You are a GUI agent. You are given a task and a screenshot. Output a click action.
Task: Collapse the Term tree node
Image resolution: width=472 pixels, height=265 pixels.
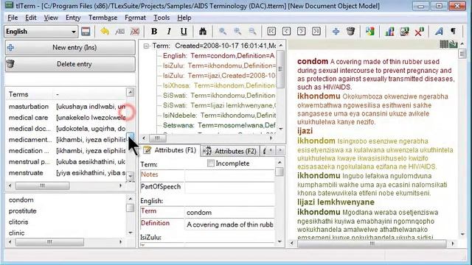pyautogui.click(x=146, y=46)
